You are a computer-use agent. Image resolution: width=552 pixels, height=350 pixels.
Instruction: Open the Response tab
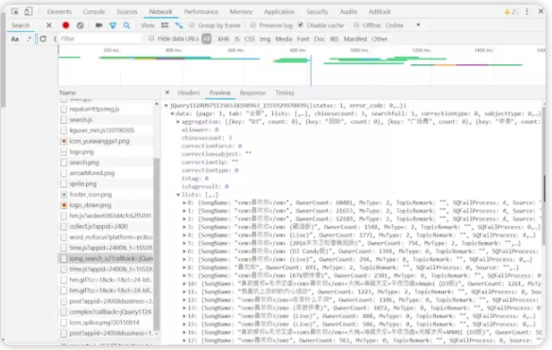pyautogui.click(x=252, y=93)
